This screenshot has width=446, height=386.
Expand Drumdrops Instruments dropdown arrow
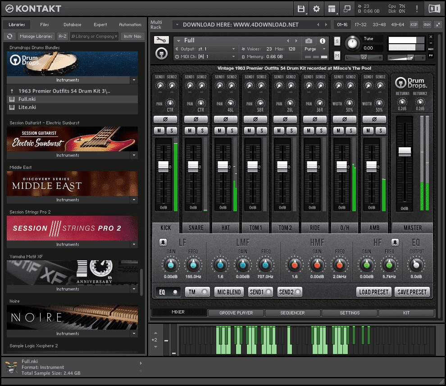click(x=134, y=80)
